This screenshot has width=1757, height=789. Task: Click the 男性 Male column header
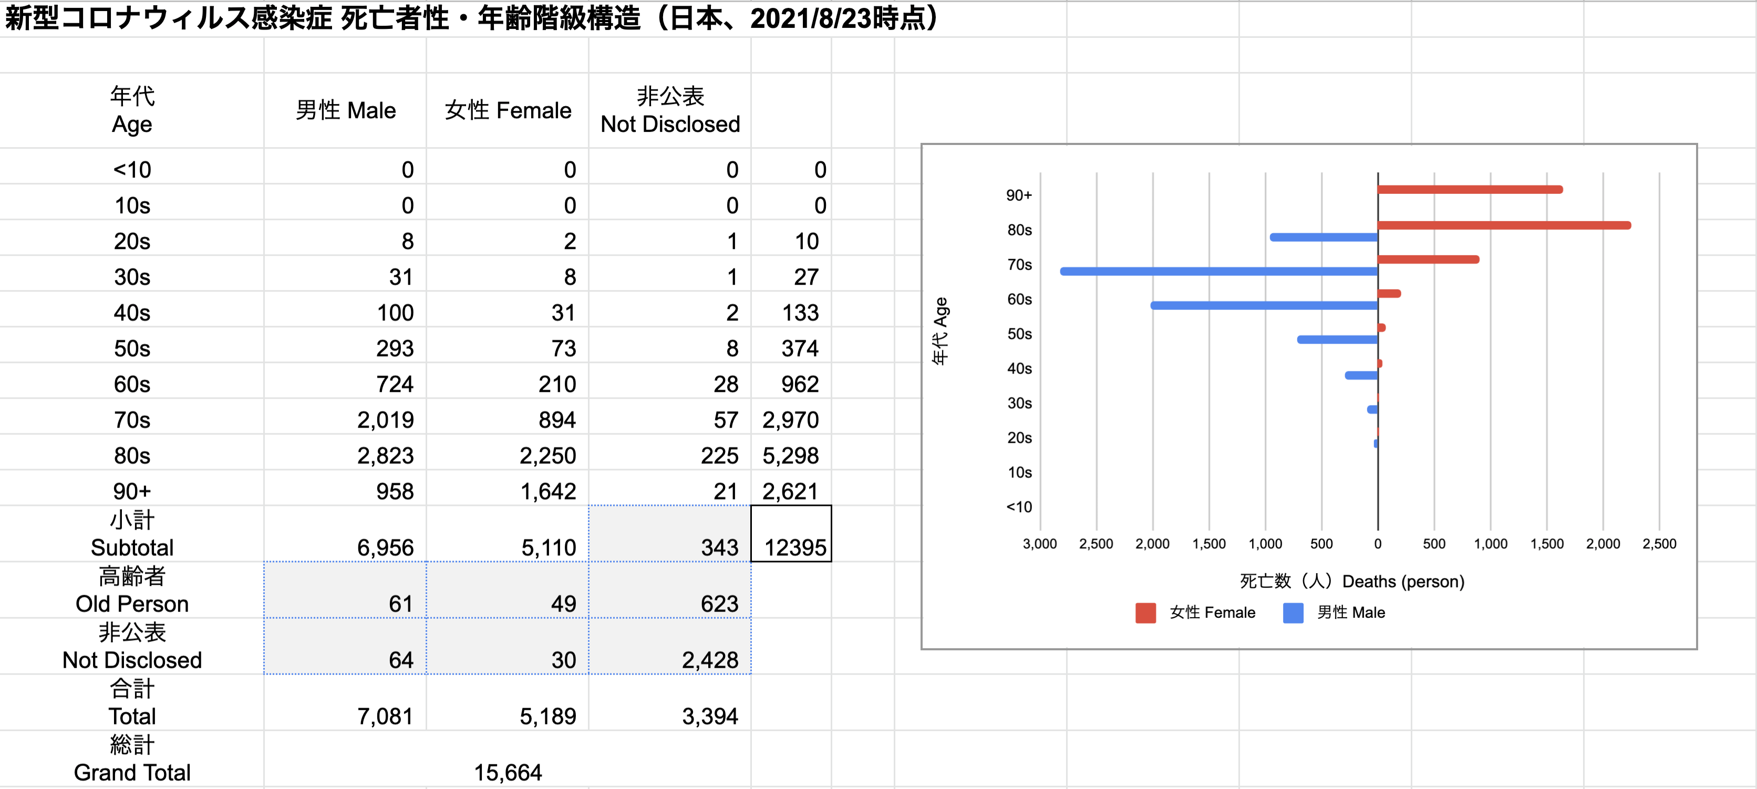[345, 110]
